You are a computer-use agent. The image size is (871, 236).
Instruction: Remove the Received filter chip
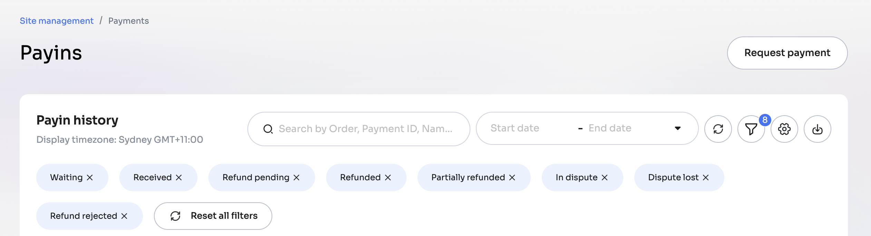pyautogui.click(x=179, y=178)
